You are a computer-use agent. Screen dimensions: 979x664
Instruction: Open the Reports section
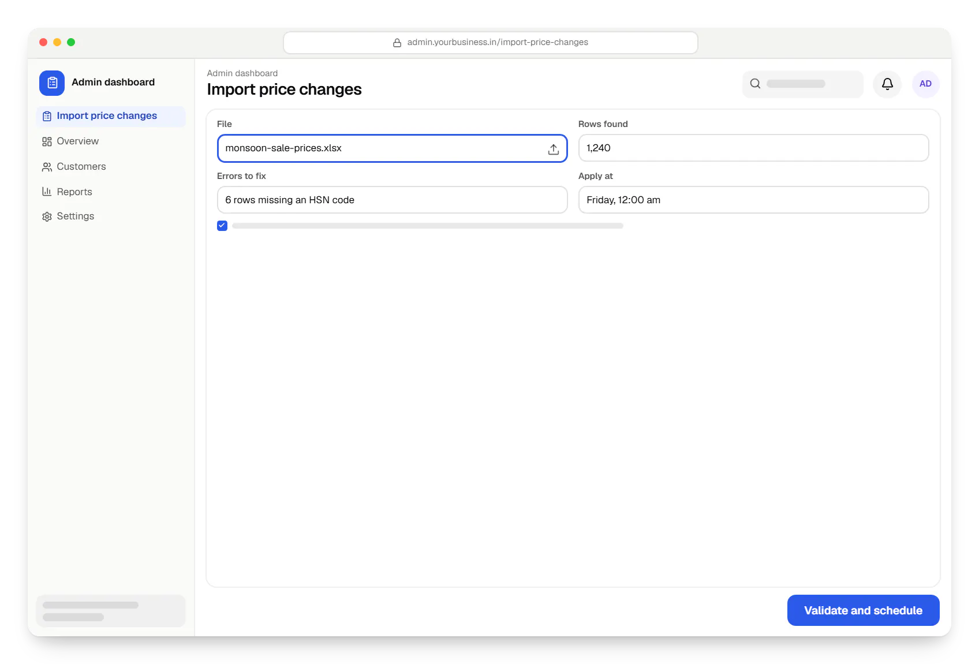[x=111, y=192]
